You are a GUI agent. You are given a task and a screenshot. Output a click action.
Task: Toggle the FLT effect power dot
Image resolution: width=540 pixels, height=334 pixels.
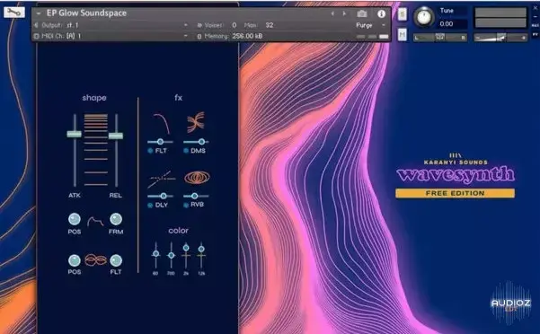[x=150, y=151]
